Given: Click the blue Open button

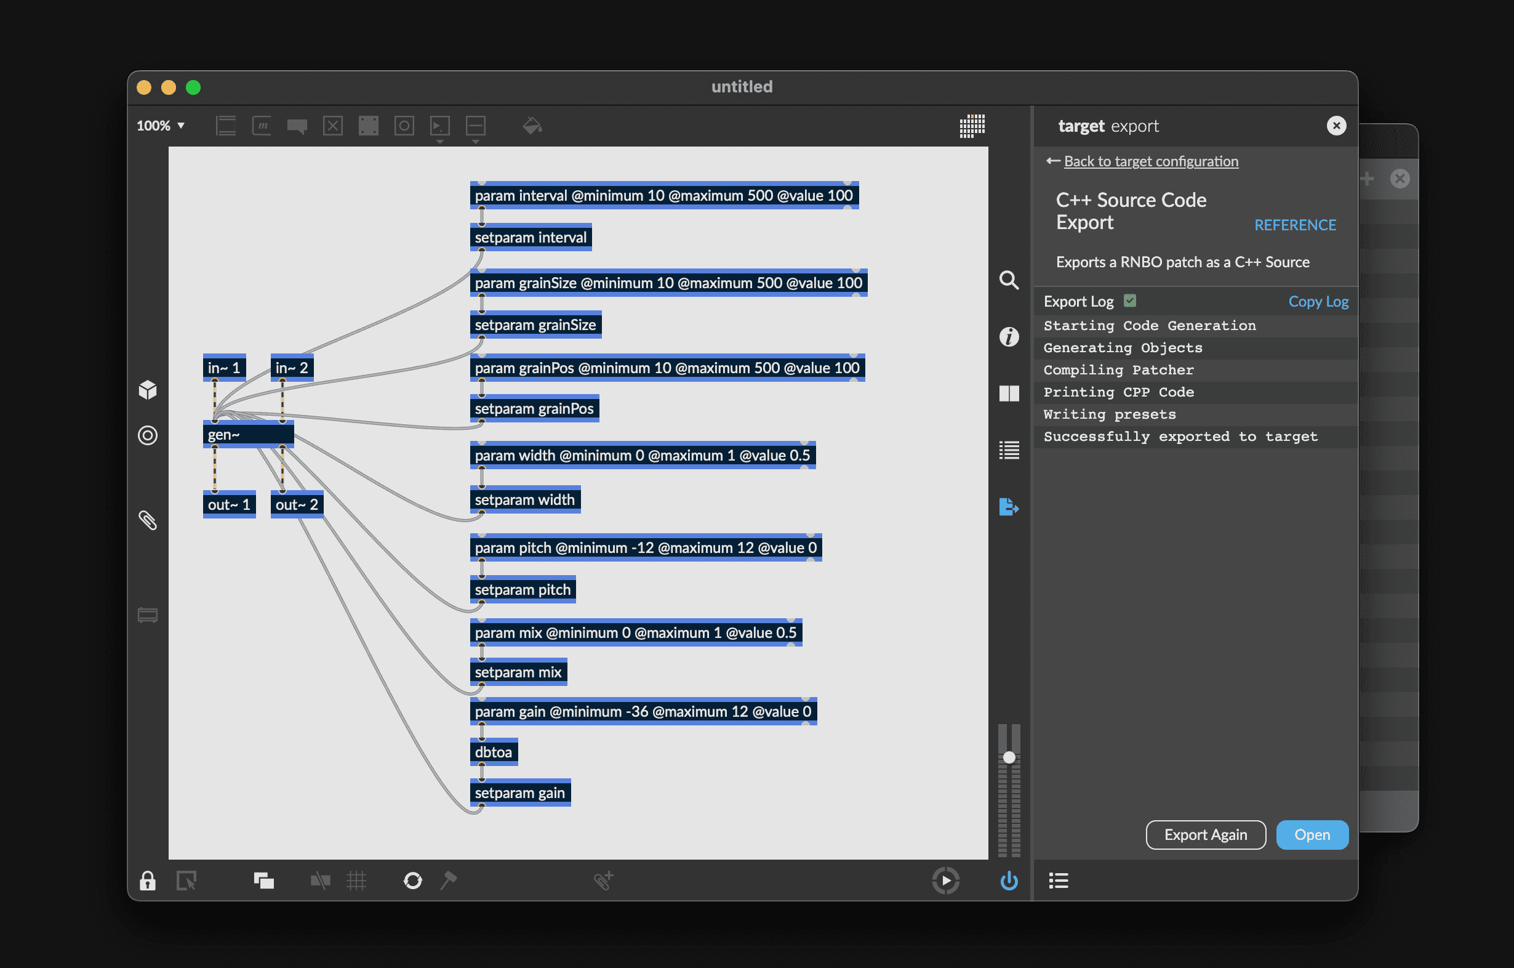Looking at the screenshot, I should tap(1312, 834).
